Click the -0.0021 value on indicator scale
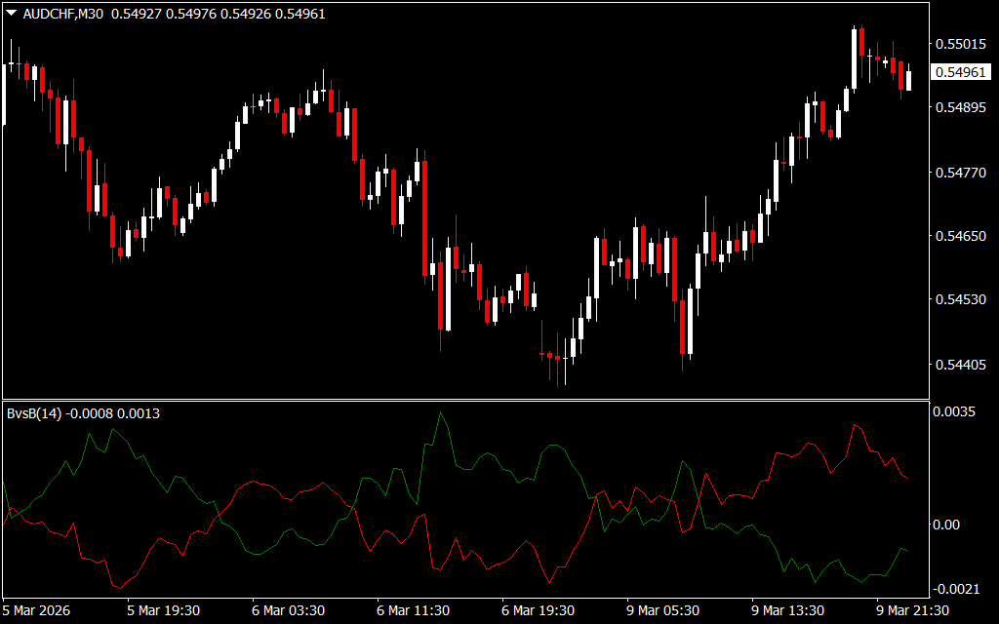The height and width of the screenshot is (624, 999). click(x=956, y=589)
